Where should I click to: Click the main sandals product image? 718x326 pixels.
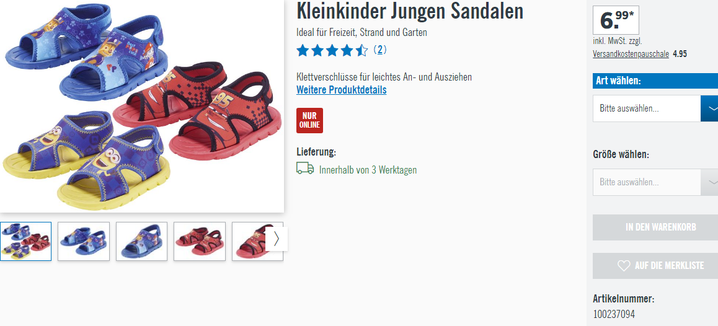point(141,105)
